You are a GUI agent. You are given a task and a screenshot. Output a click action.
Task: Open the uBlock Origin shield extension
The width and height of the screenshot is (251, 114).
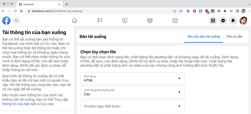point(207,11)
